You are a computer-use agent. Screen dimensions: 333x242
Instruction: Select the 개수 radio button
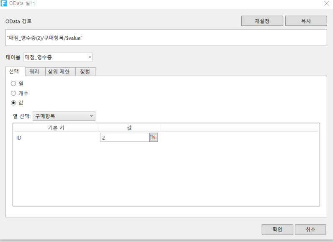pyautogui.click(x=13, y=93)
